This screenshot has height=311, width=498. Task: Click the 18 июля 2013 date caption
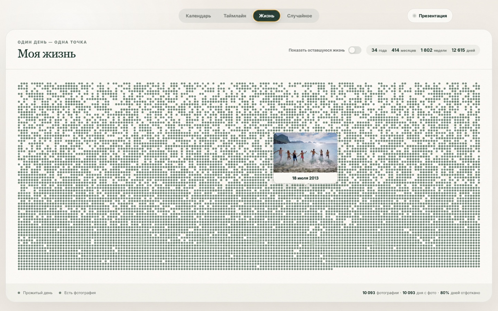coord(305,178)
